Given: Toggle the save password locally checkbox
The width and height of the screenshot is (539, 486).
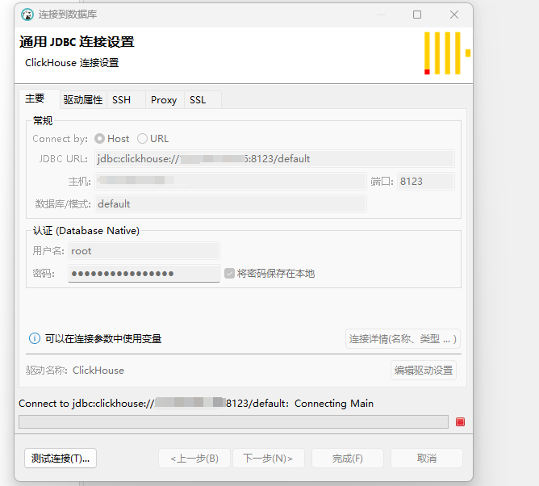Looking at the screenshot, I should point(229,274).
